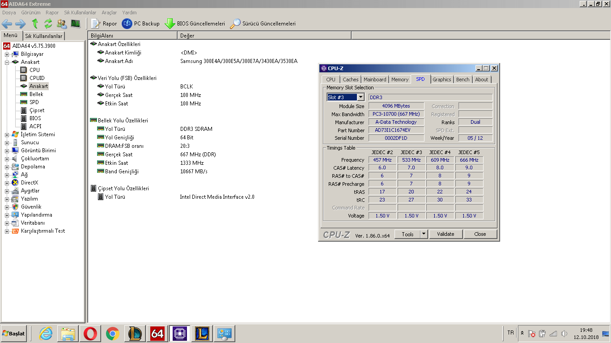Open the Slot #3 memory slot dropdown
611x343 pixels.
point(361,97)
